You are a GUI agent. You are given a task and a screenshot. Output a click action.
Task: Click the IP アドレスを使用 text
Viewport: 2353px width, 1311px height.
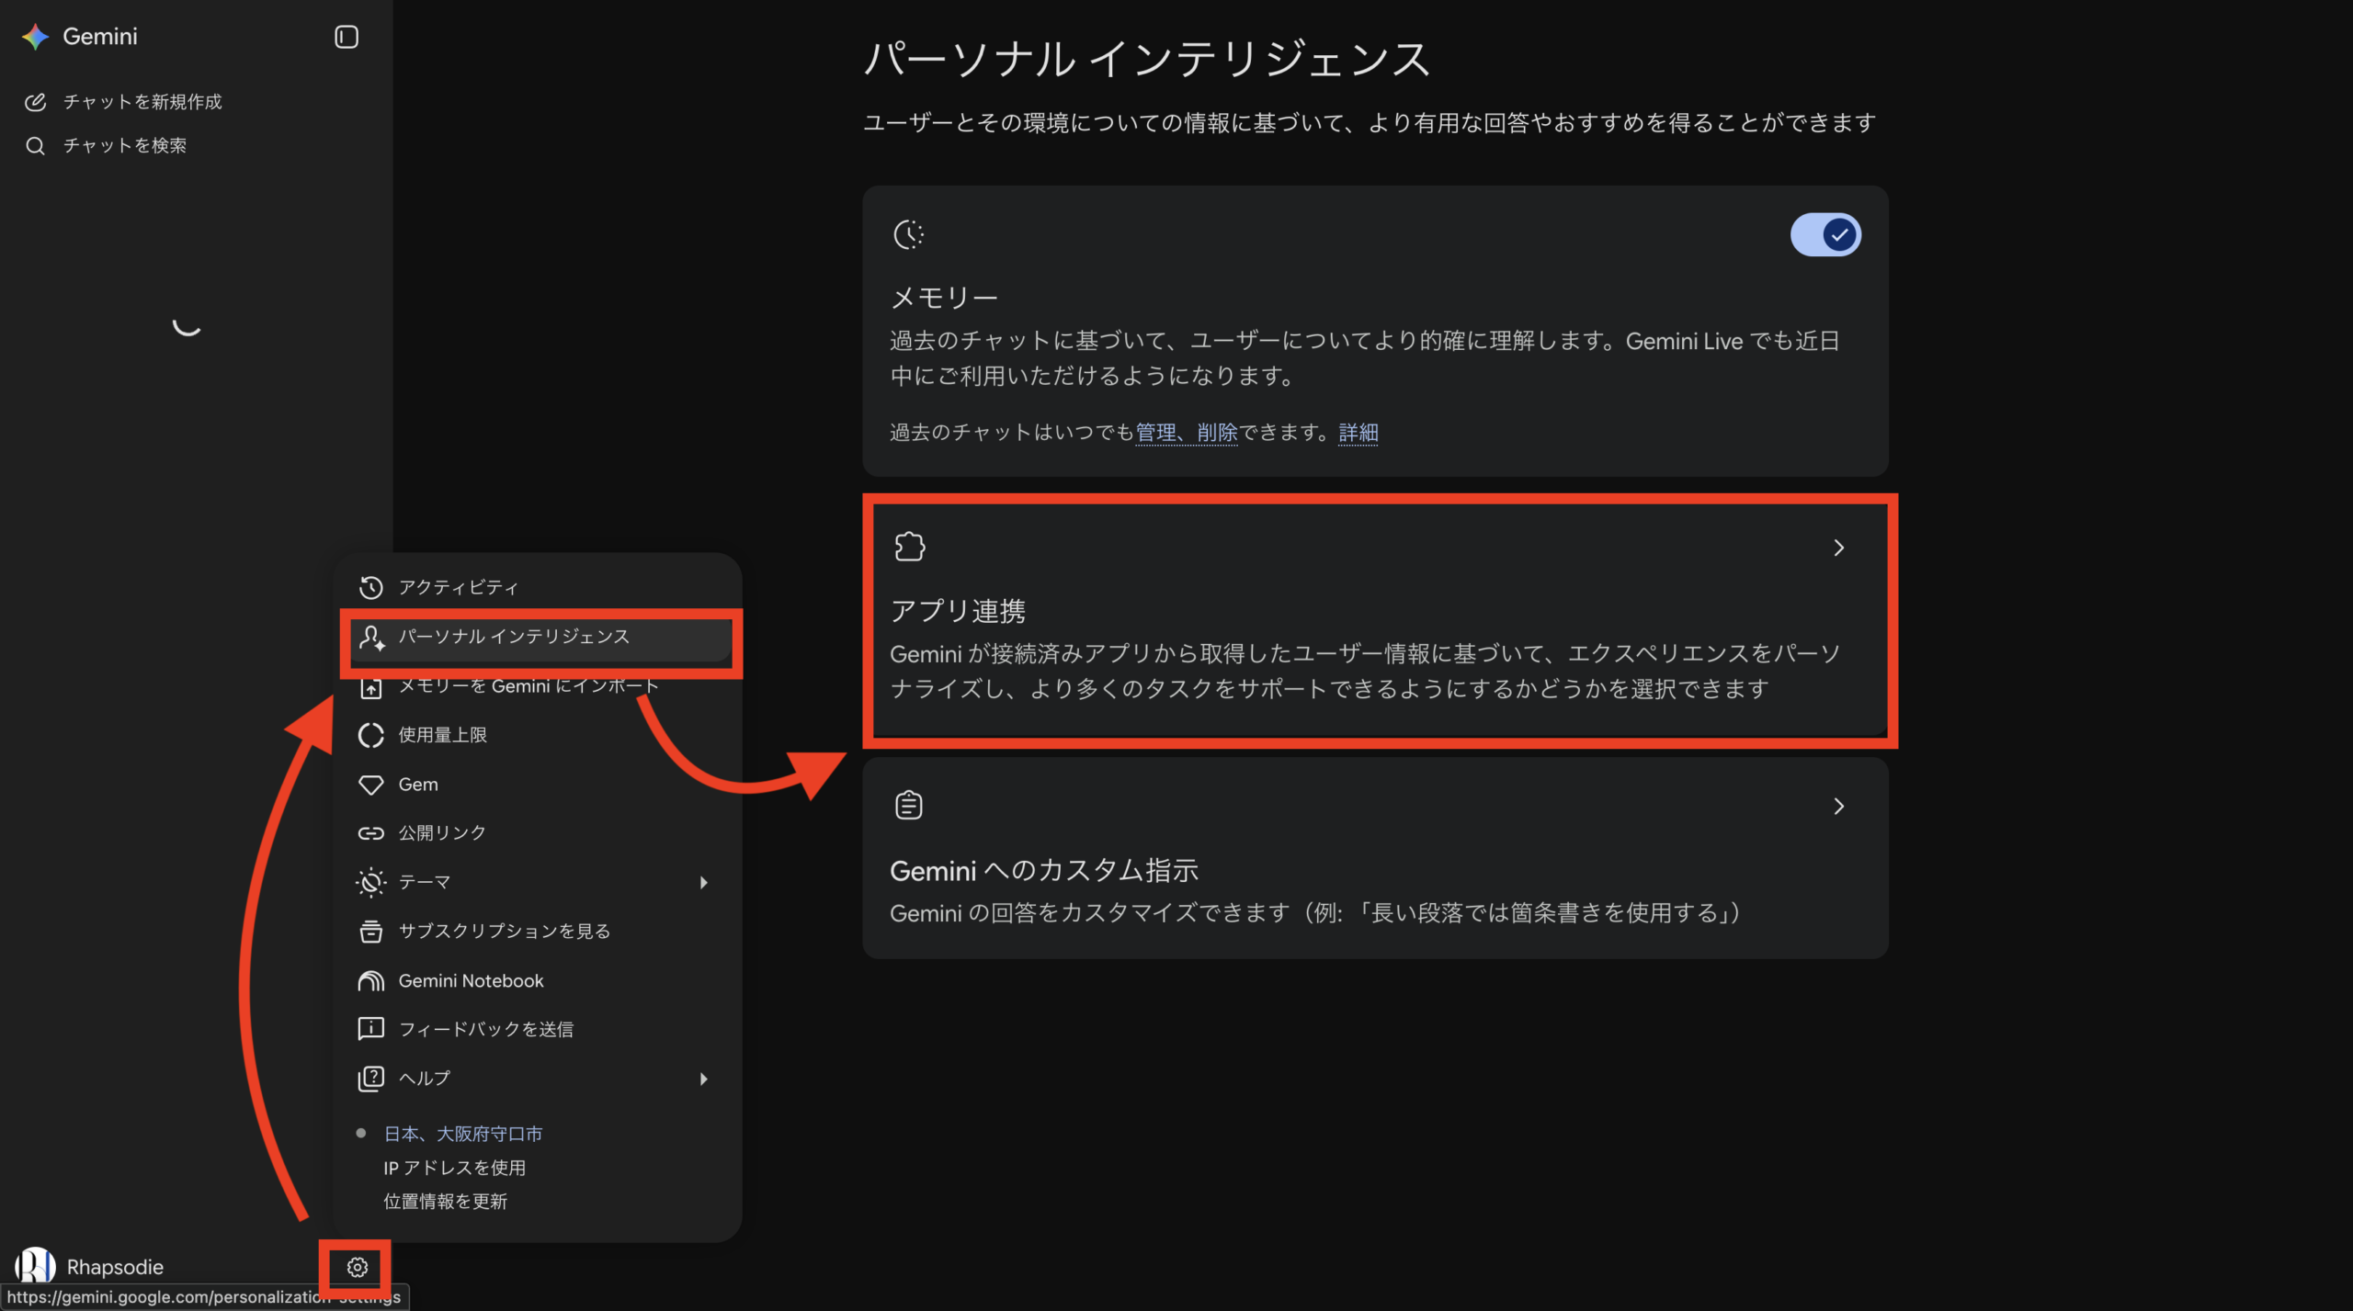pos(454,1169)
